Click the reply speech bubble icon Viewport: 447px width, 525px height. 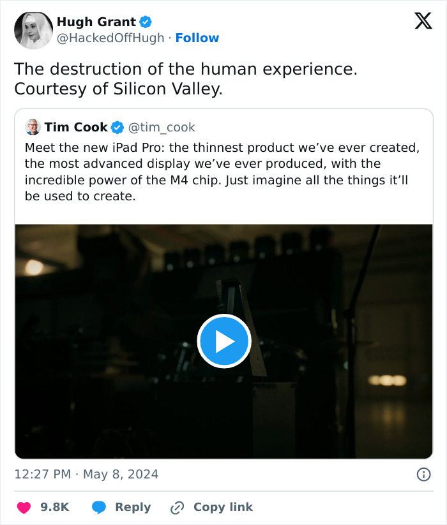(99, 507)
